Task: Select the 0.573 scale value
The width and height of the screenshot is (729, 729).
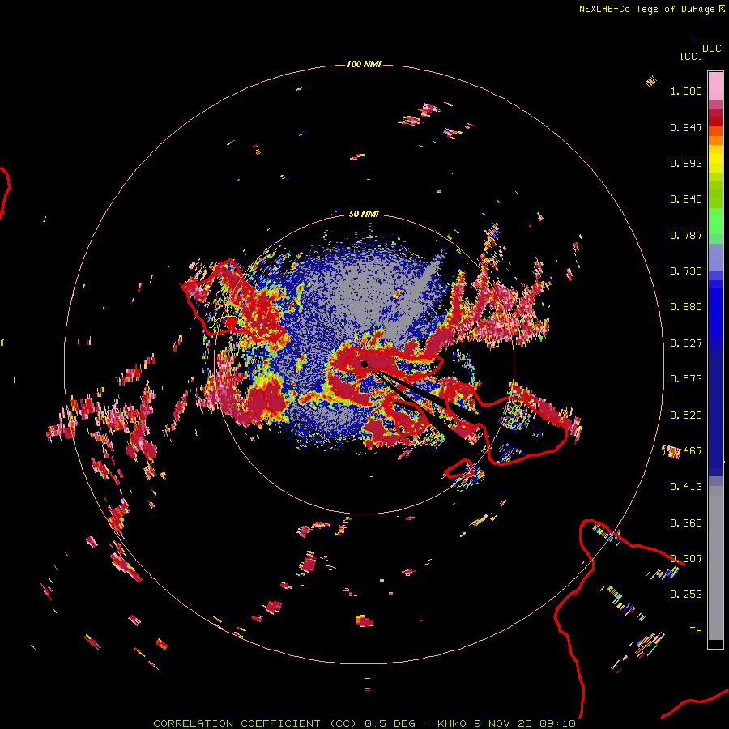Action: [686, 379]
